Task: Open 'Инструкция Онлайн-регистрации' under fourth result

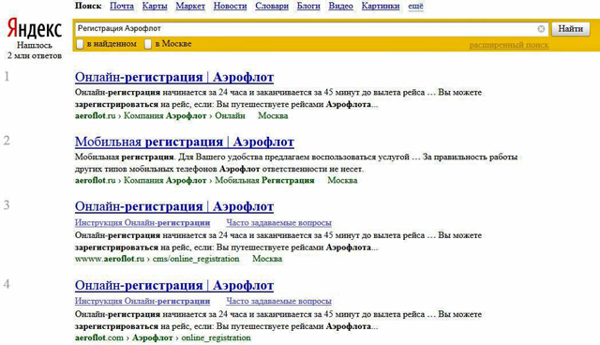Action: (x=142, y=301)
